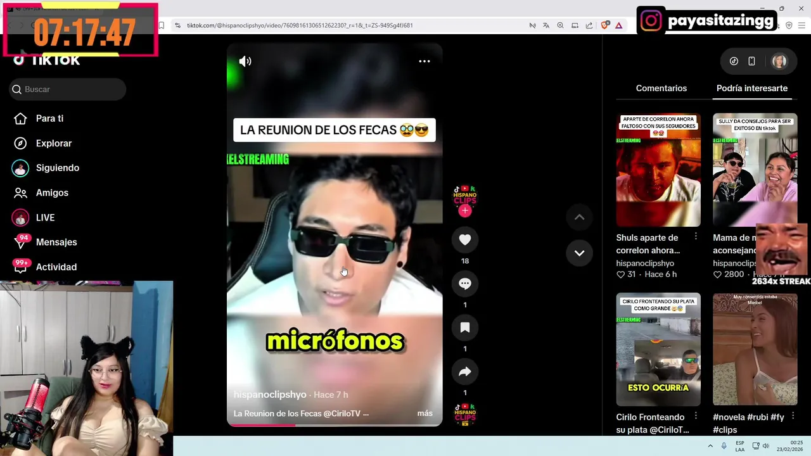Open the three-dot options menu on the video

coord(425,61)
